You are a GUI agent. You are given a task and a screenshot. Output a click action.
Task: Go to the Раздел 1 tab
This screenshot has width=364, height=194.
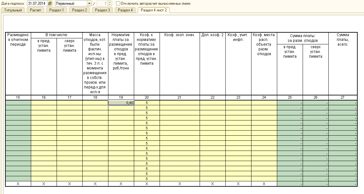(x=57, y=10)
